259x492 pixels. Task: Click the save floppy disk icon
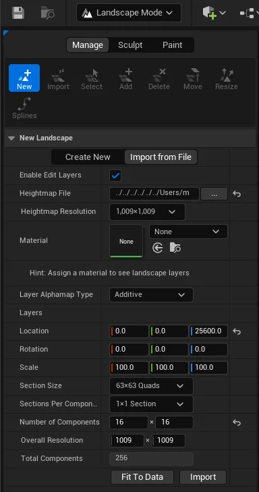click(x=18, y=13)
